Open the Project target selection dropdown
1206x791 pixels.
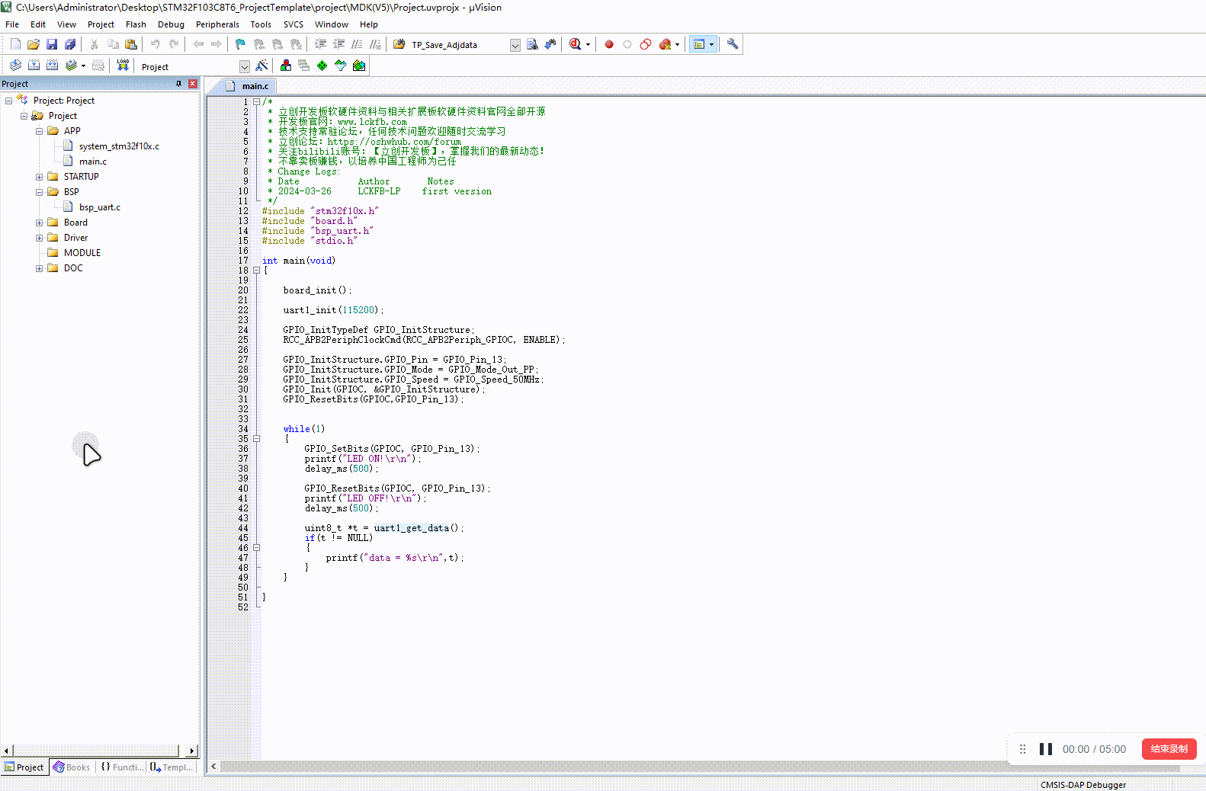click(x=244, y=66)
